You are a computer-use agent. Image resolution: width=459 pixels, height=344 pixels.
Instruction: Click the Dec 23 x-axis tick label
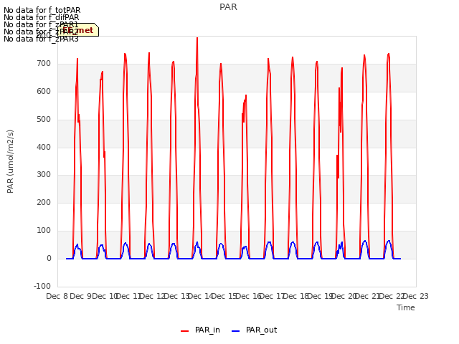pos(415,296)
